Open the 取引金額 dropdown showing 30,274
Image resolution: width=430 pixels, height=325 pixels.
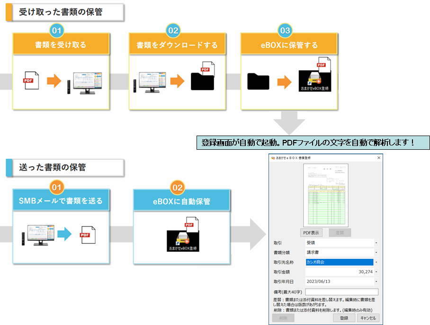click(376, 272)
